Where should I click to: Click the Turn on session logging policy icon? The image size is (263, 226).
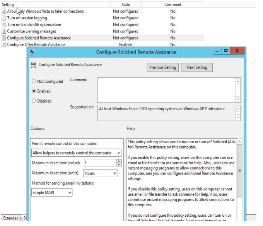(4, 18)
